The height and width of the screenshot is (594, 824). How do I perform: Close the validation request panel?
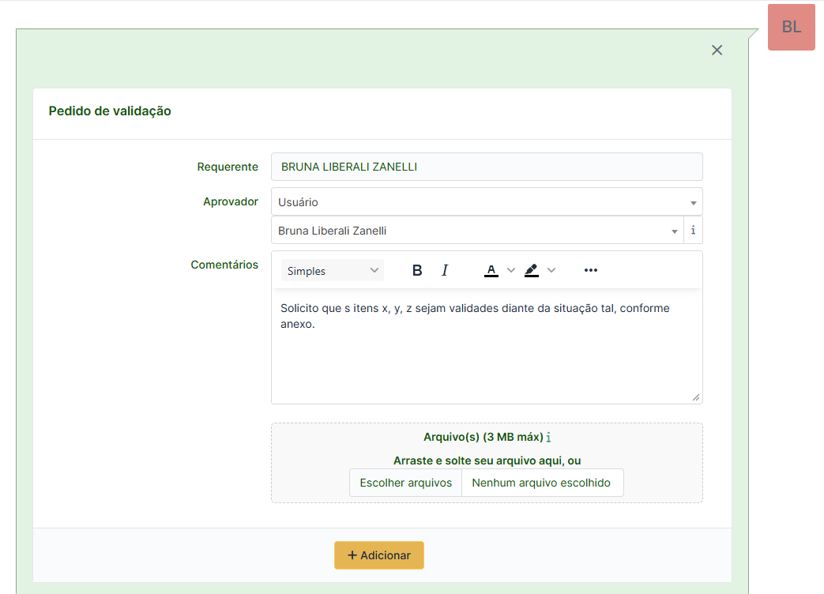[717, 51]
